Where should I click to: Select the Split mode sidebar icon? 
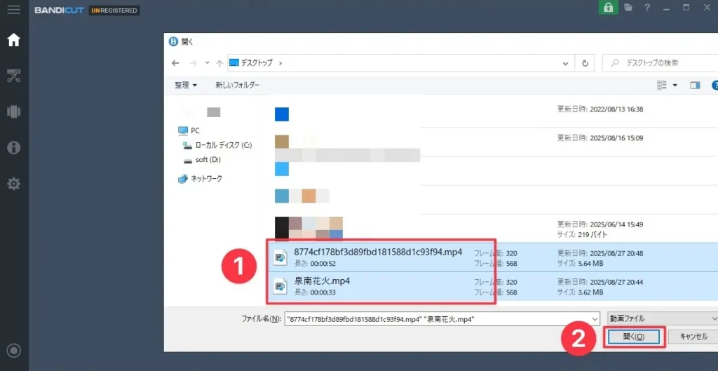(14, 112)
